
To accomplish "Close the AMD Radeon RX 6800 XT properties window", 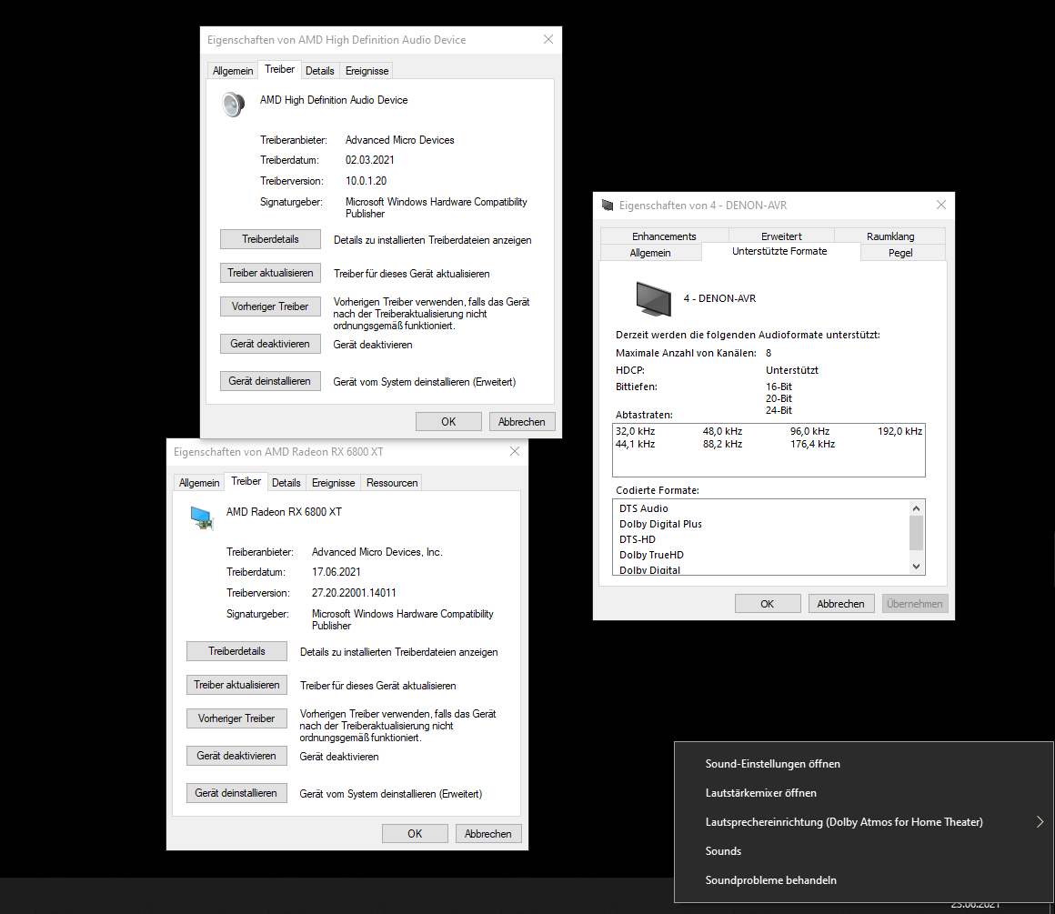I will 515,452.
